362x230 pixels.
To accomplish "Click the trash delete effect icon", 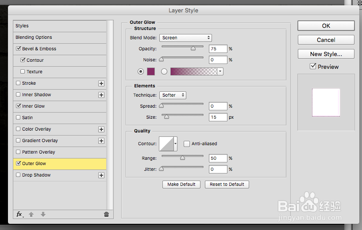I will coord(106,215).
